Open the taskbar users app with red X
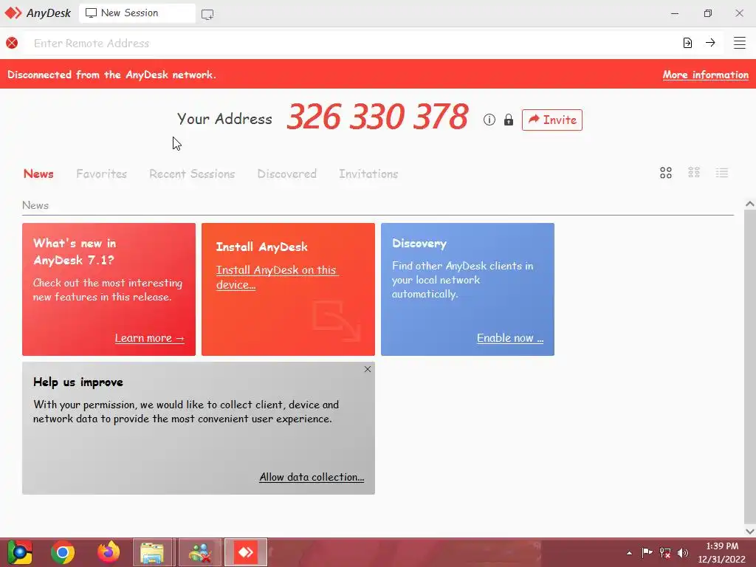Screen dimensions: 756x567 (200, 552)
